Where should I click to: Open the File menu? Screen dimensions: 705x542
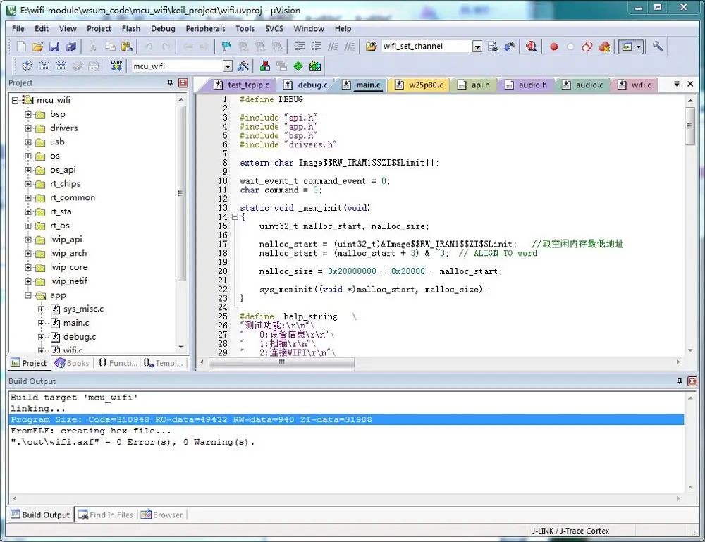coord(18,28)
